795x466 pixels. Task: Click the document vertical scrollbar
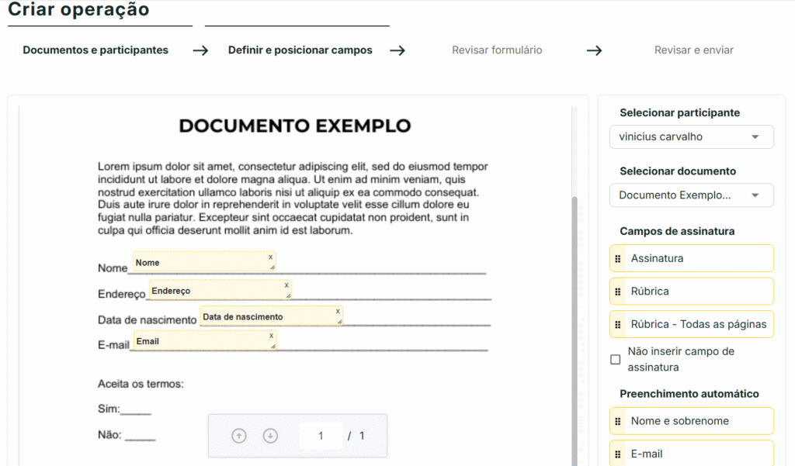pos(575,310)
